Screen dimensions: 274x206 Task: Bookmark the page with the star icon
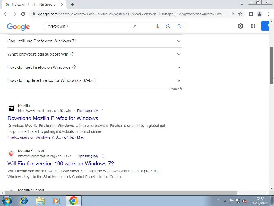[x=240, y=14]
